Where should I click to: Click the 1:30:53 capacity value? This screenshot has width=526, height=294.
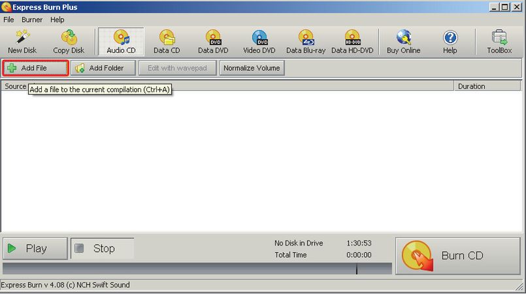(359, 243)
